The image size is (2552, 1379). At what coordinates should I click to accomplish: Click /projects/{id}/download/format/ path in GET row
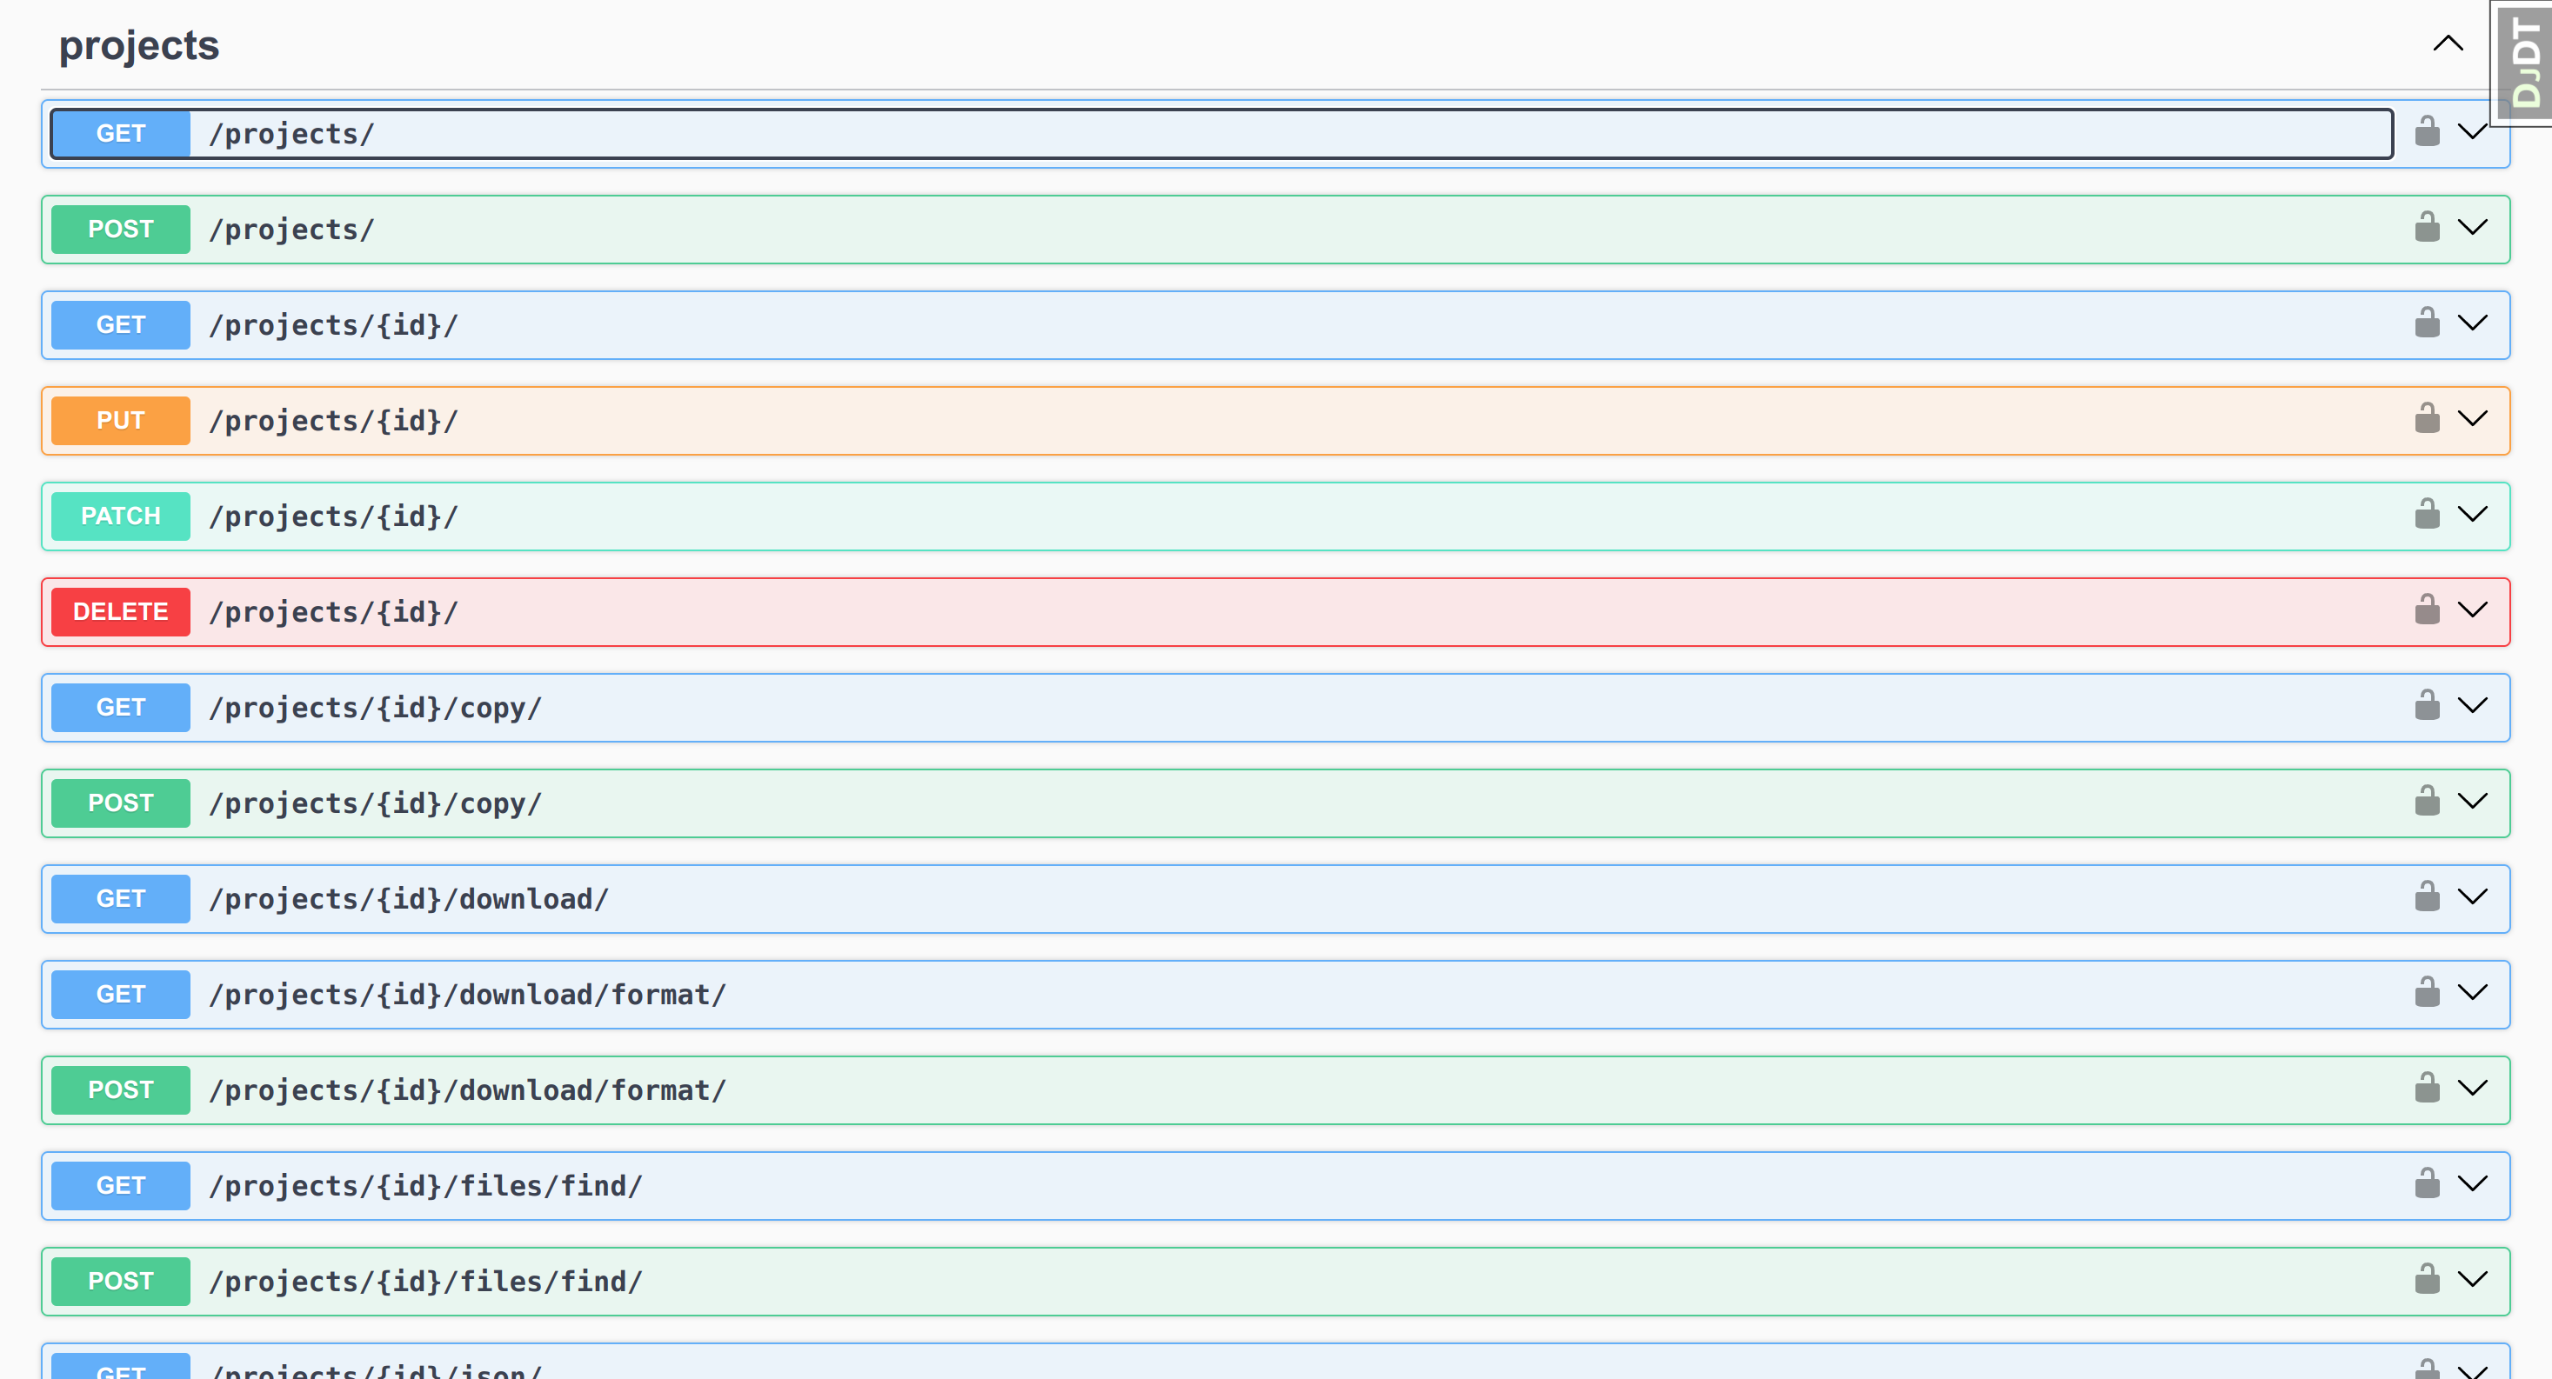tap(468, 995)
